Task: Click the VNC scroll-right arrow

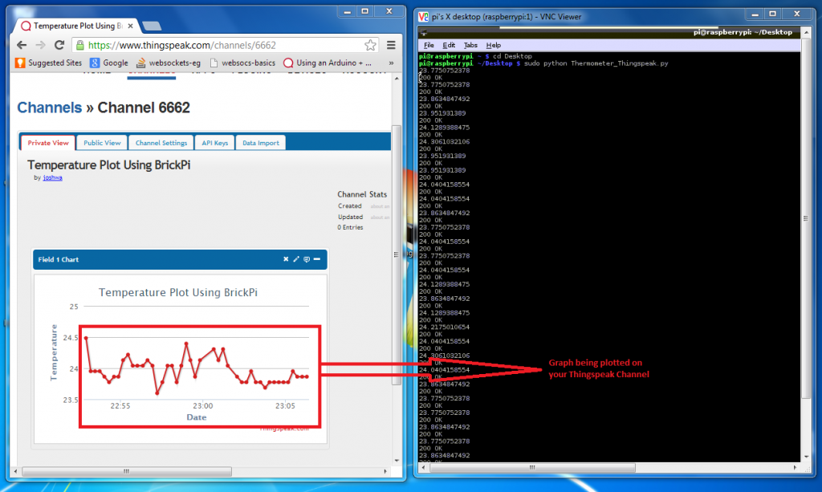Action: pyautogui.click(x=796, y=467)
